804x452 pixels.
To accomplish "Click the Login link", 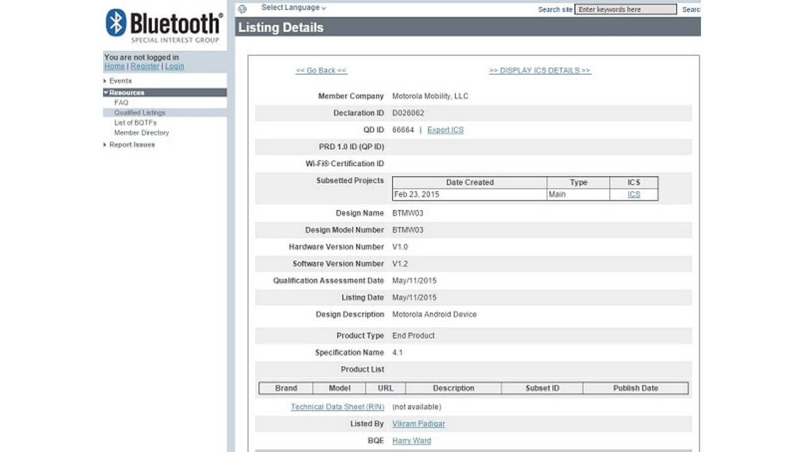I will pos(175,67).
